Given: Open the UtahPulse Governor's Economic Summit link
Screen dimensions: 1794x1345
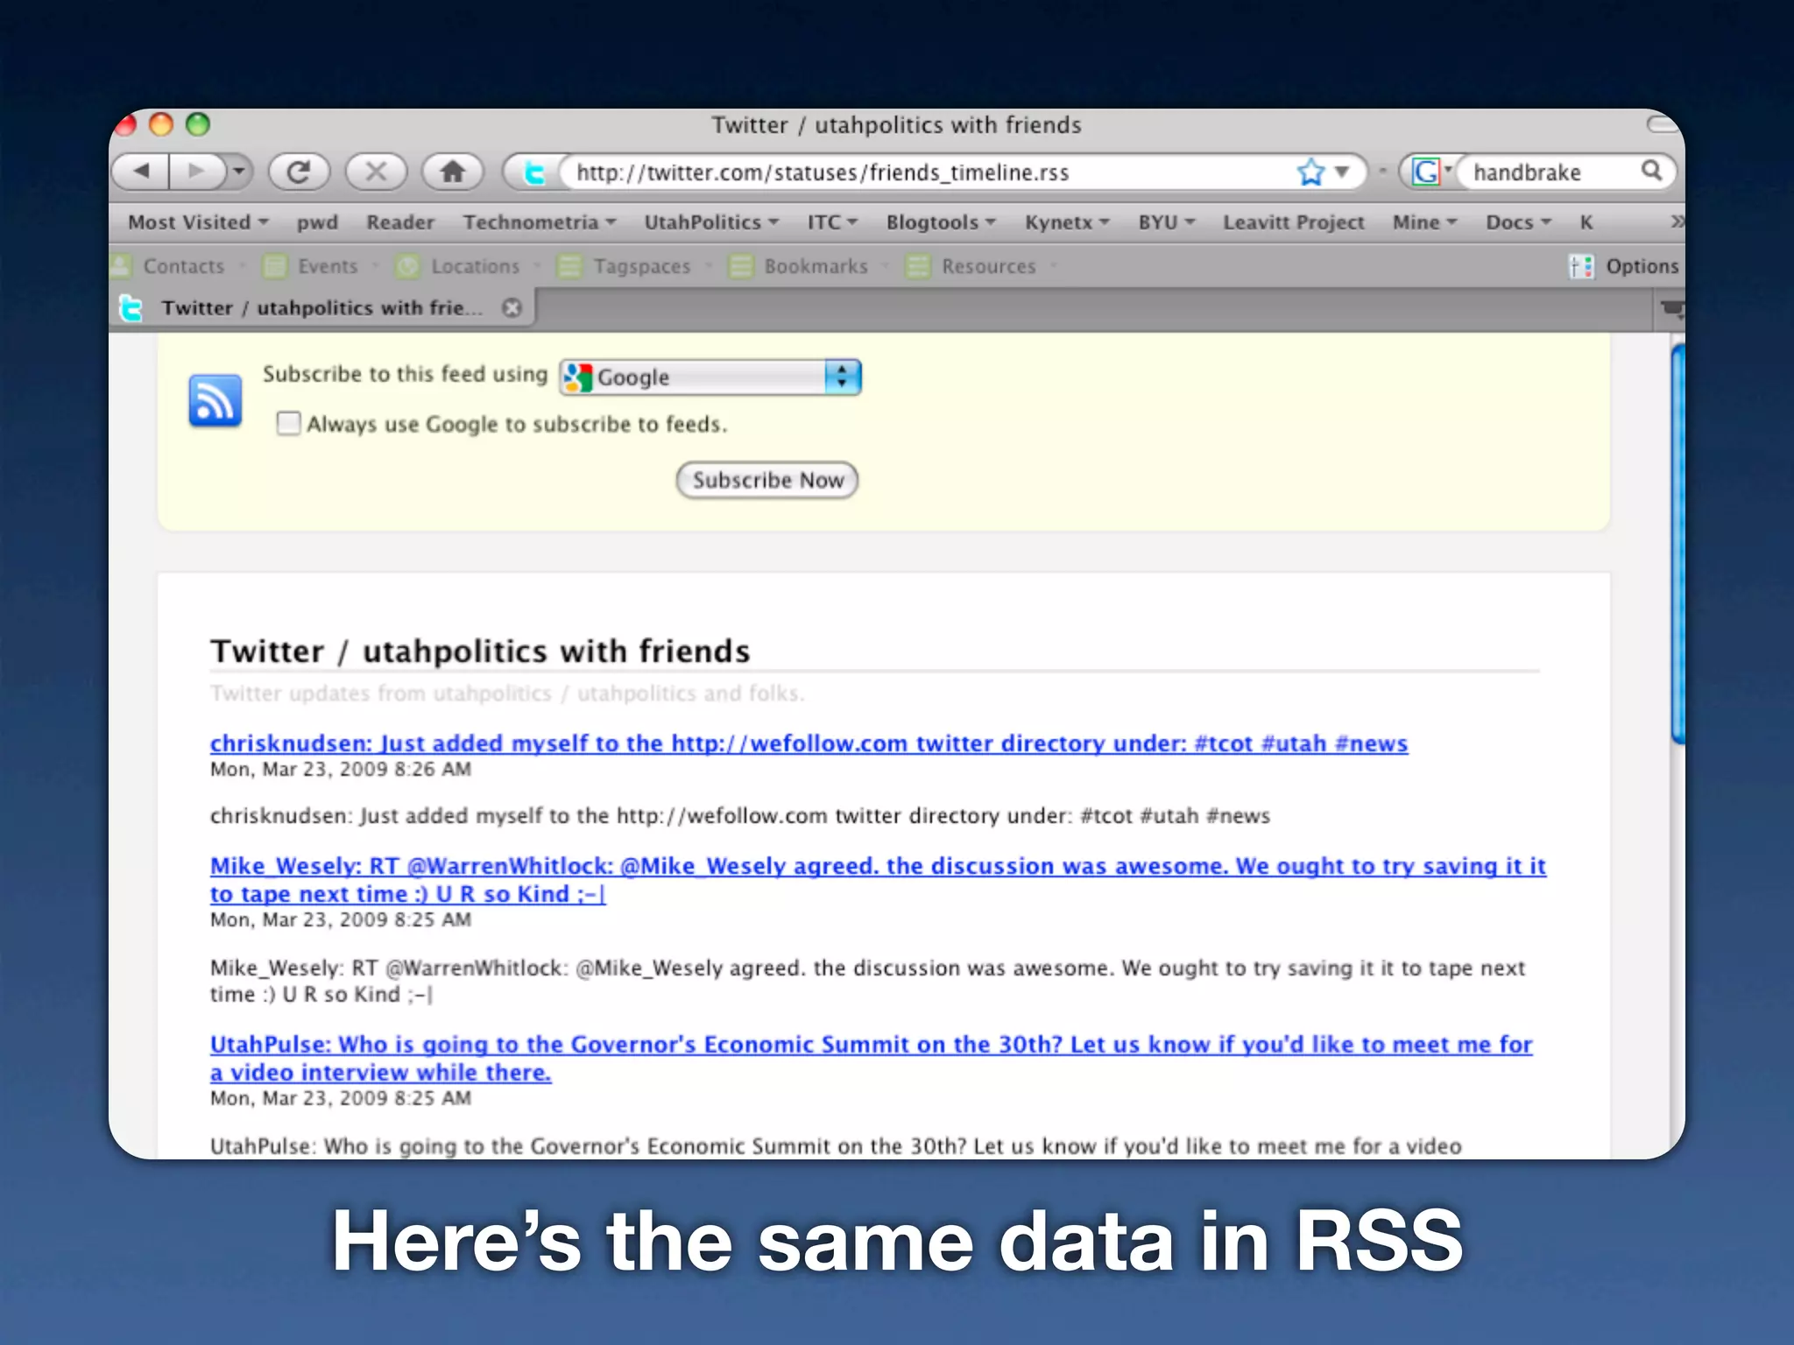Looking at the screenshot, I should (872, 1058).
